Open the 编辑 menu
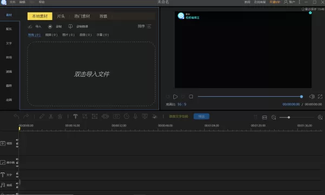The width and height of the screenshot is (325, 195). click(x=22, y=2)
